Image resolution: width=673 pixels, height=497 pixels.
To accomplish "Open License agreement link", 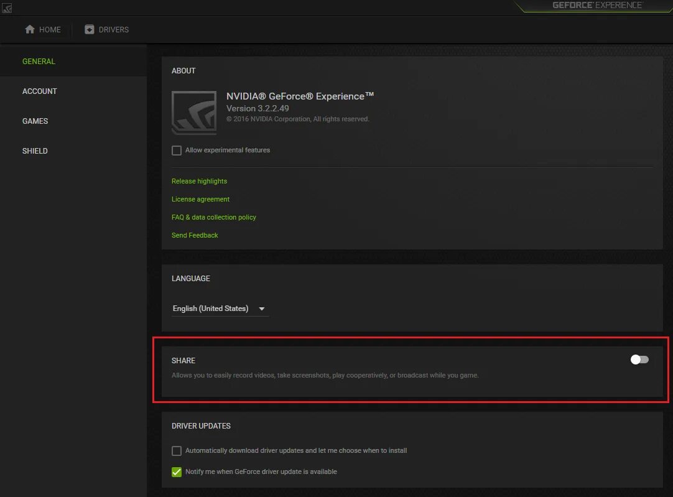I will [x=200, y=199].
